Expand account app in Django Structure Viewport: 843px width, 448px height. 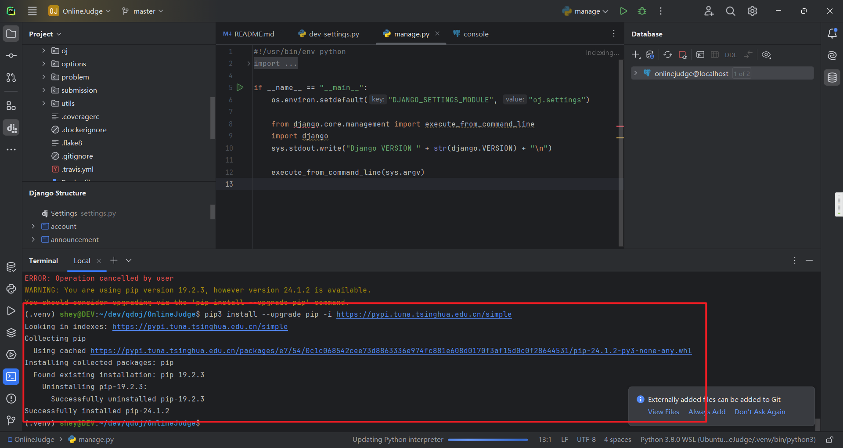(33, 226)
